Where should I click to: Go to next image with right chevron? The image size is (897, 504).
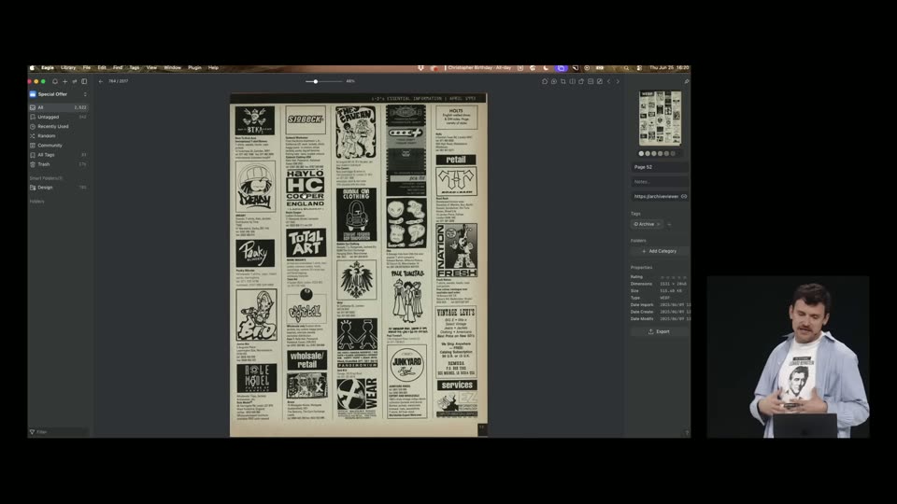tap(618, 81)
